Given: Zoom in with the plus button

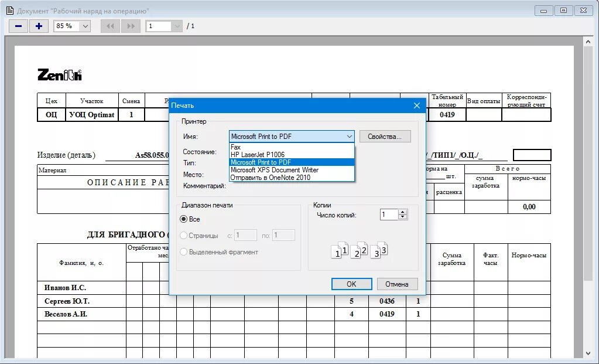Looking at the screenshot, I should pos(39,26).
